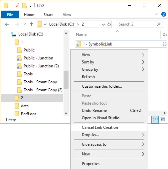Click the blue File tab
168x169 pixels.
(10, 15)
